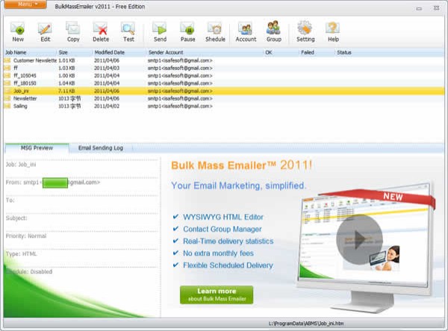Open the Group manager icon

[274, 31]
